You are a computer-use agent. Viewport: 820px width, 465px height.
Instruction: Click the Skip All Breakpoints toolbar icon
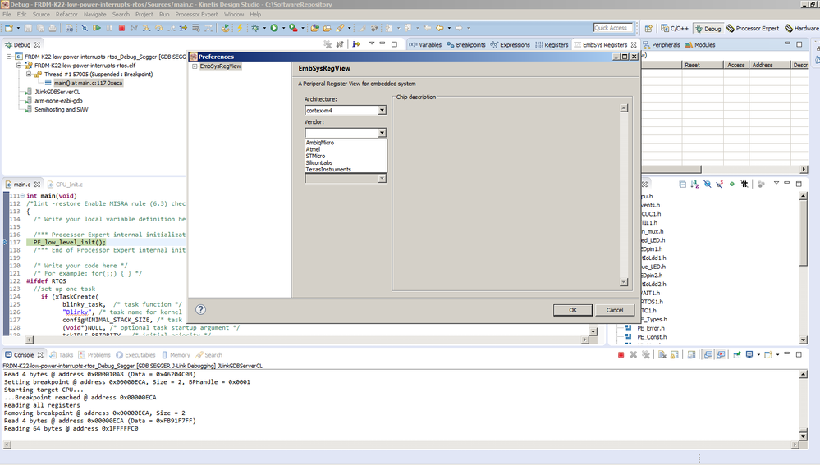click(x=85, y=28)
